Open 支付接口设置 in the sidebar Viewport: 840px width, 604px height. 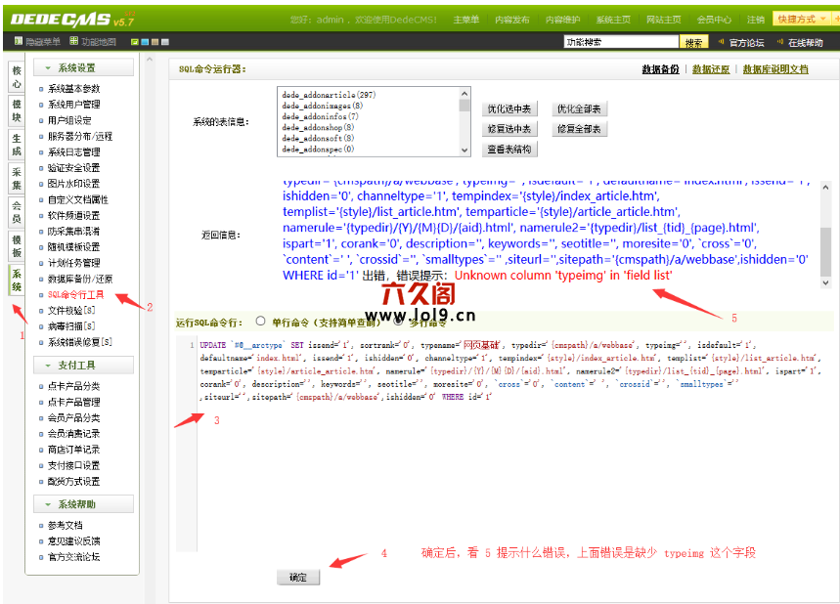(74, 465)
